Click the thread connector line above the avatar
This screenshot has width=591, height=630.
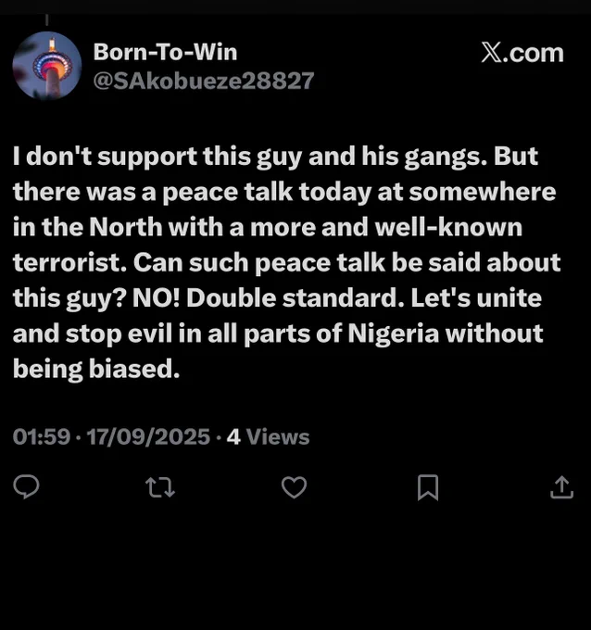click(x=47, y=19)
